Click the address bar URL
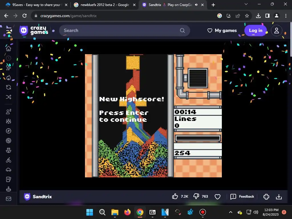Viewport: 292px width, 219px height. (68, 16)
